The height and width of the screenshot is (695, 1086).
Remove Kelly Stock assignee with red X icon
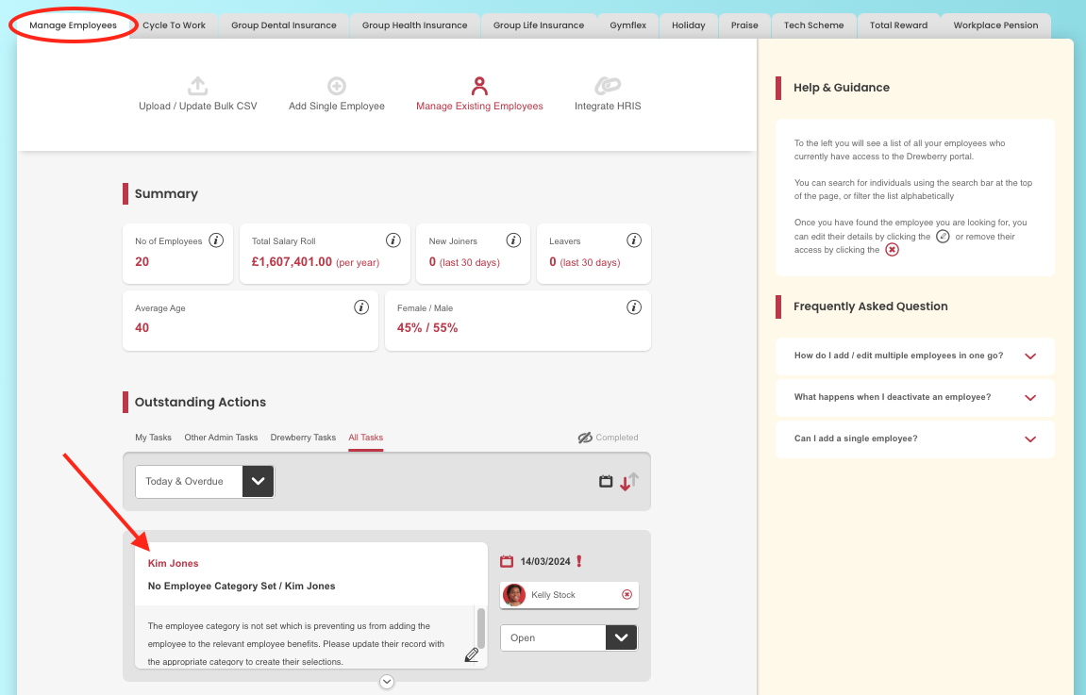point(627,595)
